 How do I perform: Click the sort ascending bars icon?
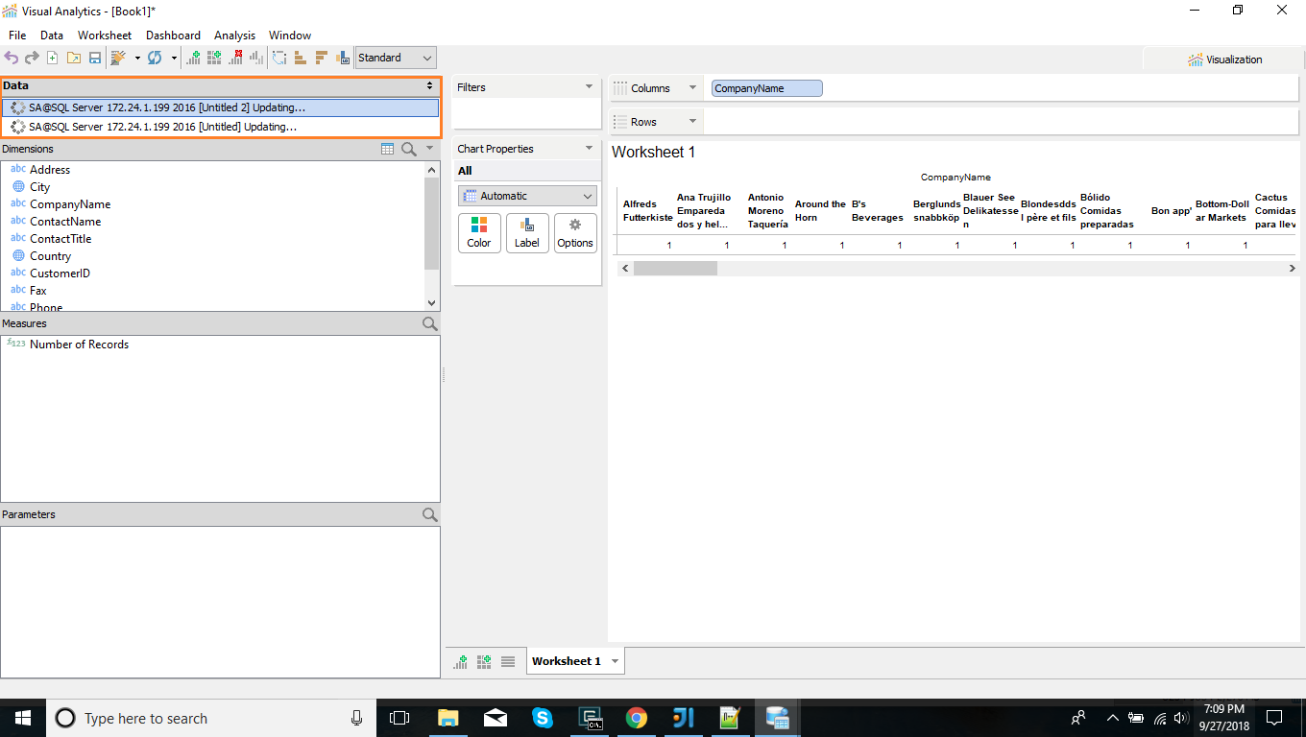[x=301, y=58]
